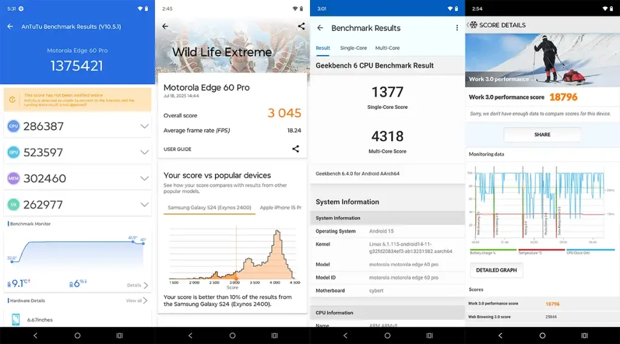
Task: Share the Wild Life Extreme result from header
Action: point(302,27)
